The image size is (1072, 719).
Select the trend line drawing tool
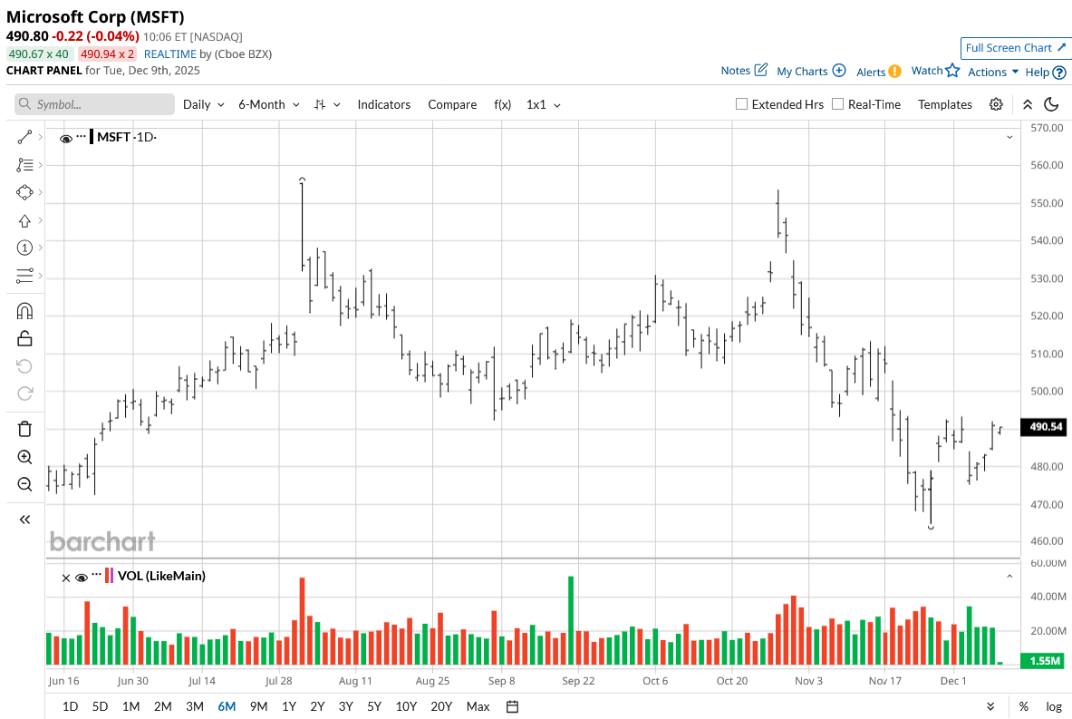click(x=24, y=138)
